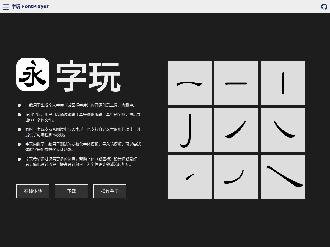
Task: Select the left-falling stroke tile in middle row
Action: click(x=237, y=130)
